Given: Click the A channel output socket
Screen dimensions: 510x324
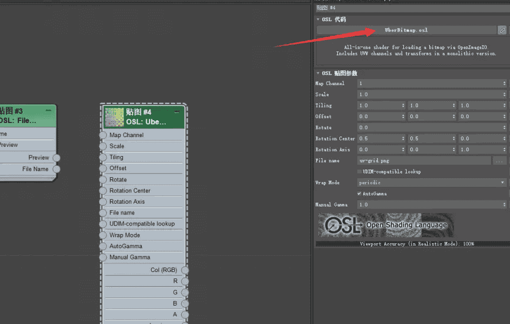Looking at the screenshot, I should 185,314.
